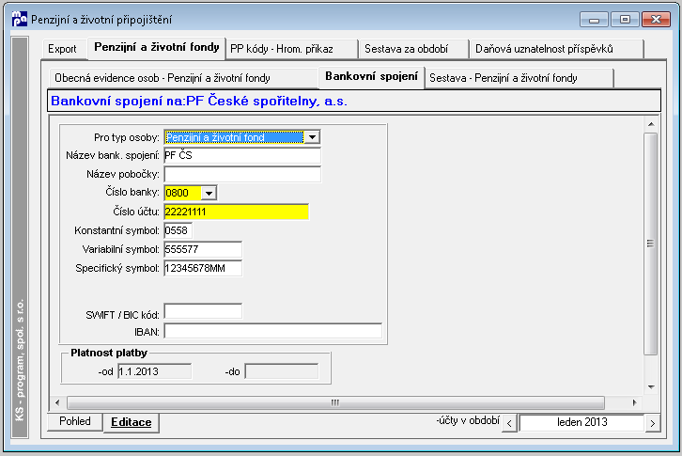Click the yellow Číslo účtu field

[236, 212]
